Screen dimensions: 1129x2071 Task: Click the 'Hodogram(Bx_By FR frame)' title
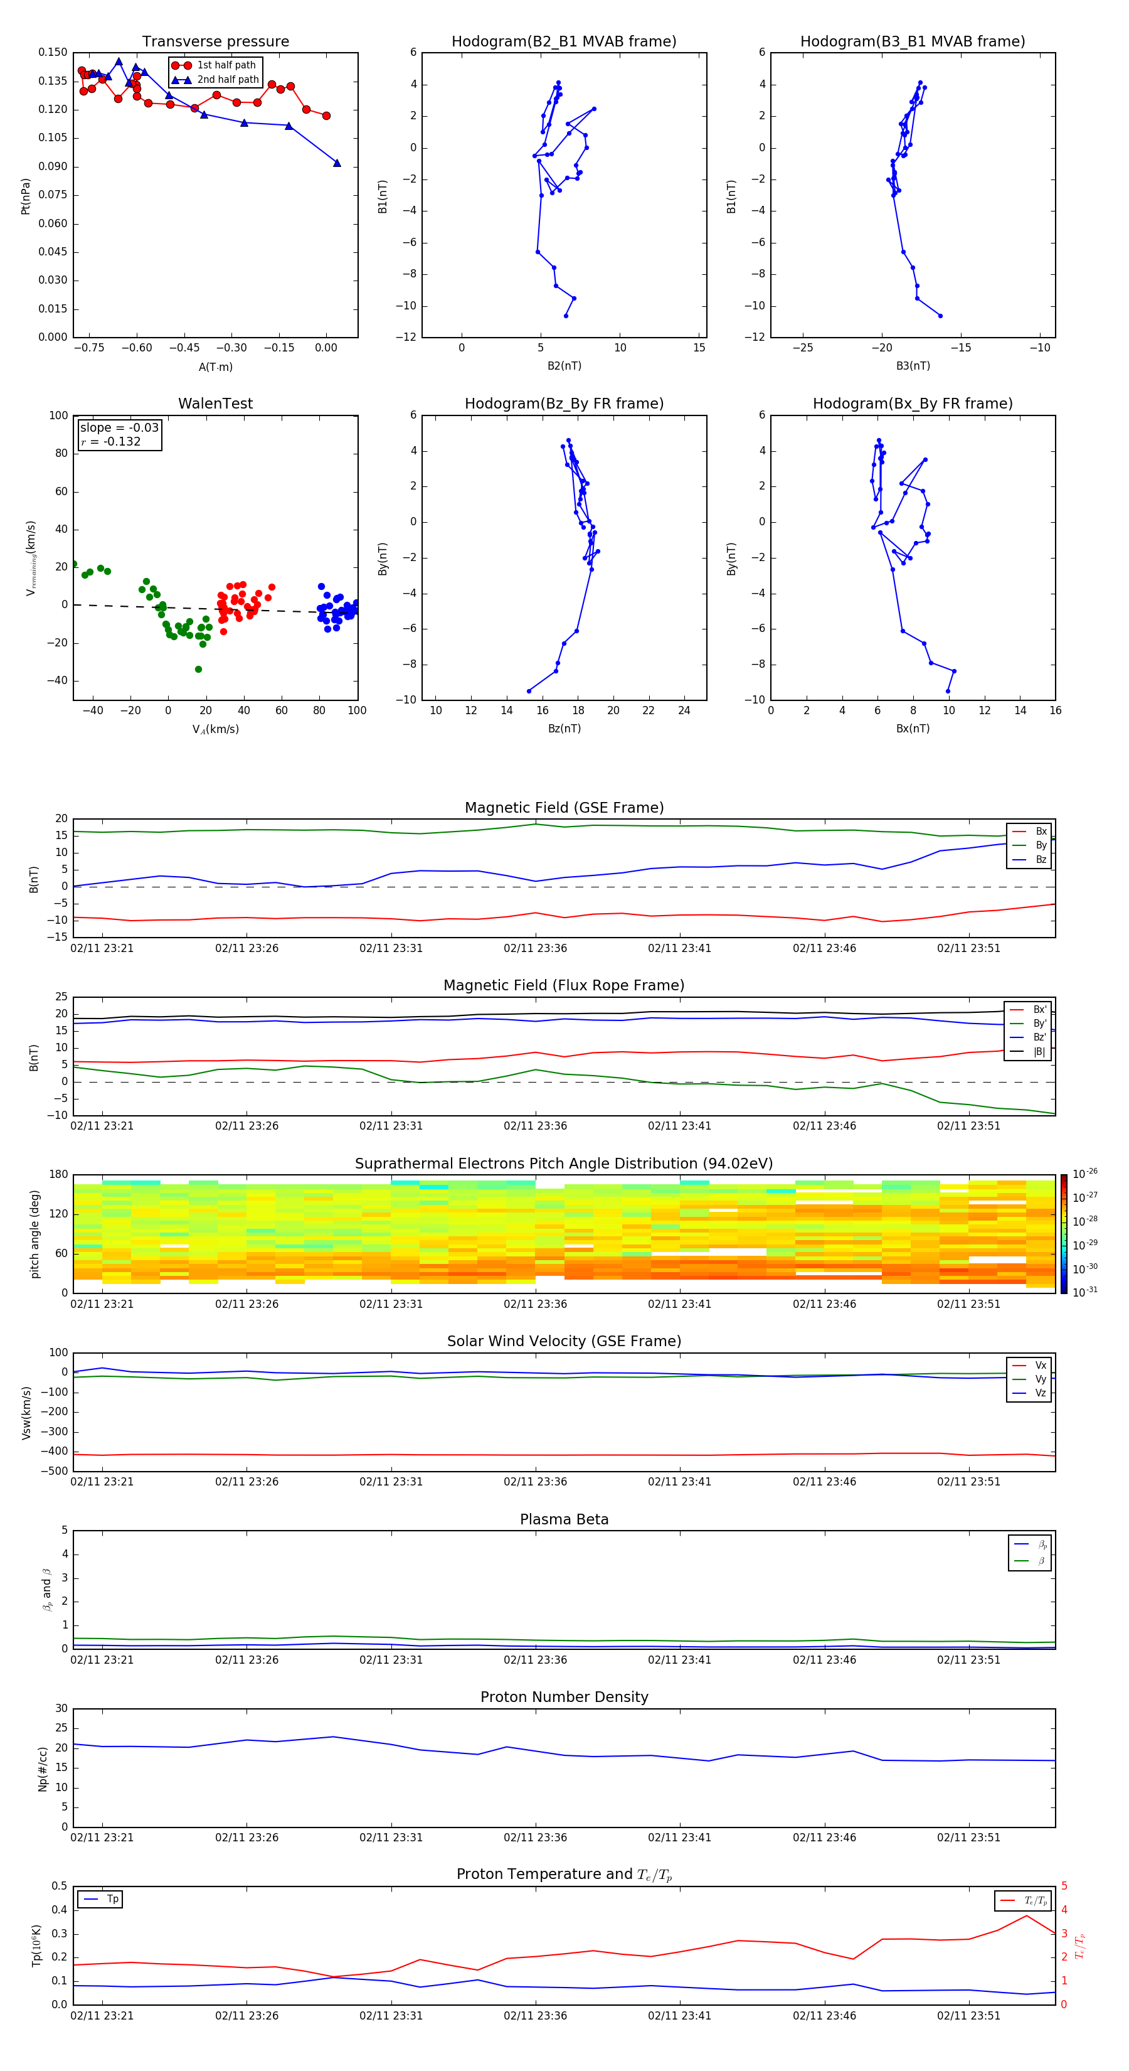click(x=913, y=404)
